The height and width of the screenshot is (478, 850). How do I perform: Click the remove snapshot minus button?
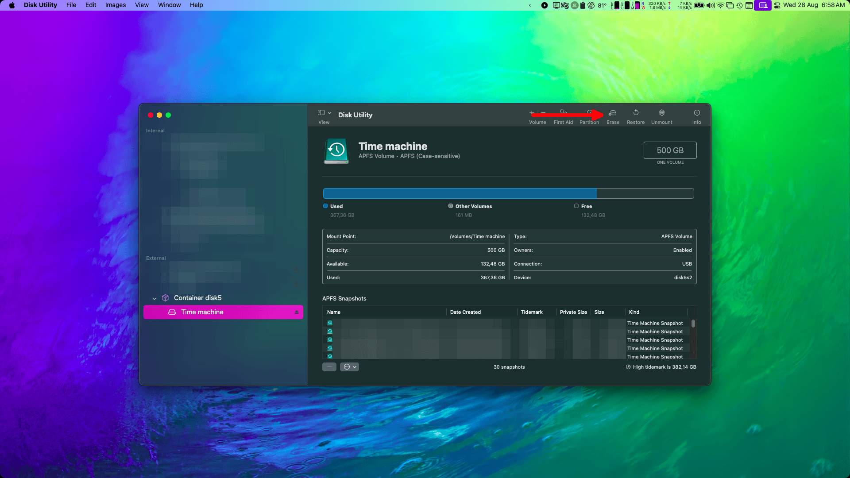pos(329,366)
